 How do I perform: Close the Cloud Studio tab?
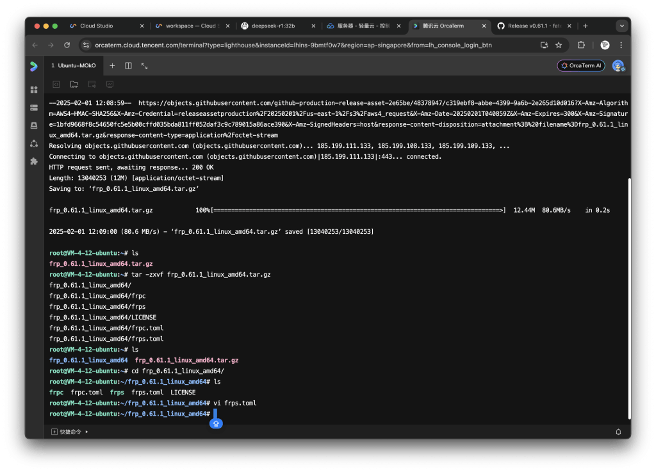point(142,26)
